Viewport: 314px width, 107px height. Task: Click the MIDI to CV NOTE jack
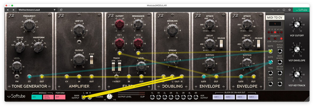click(x=271, y=51)
